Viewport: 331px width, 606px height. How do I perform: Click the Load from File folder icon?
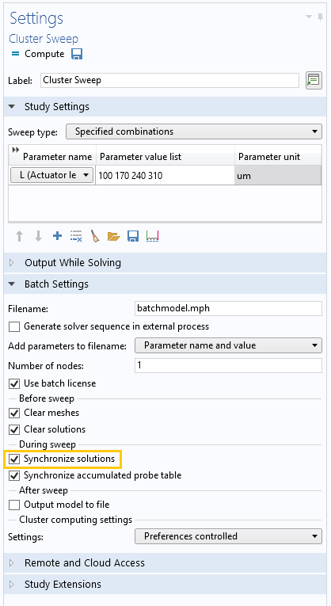point(113,236)
